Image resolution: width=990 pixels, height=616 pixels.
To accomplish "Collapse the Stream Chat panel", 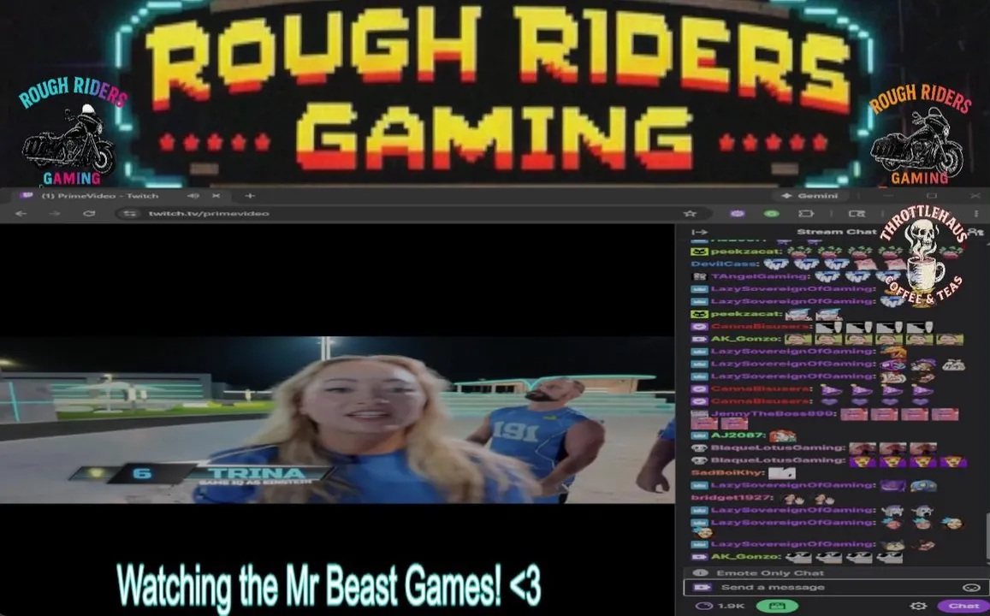I will (700, 232).
